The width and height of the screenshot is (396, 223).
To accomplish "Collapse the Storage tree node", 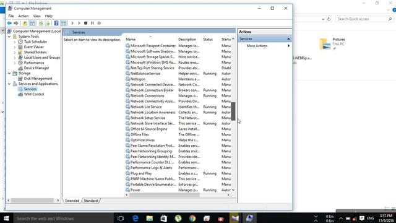I will tap(9, 74).
